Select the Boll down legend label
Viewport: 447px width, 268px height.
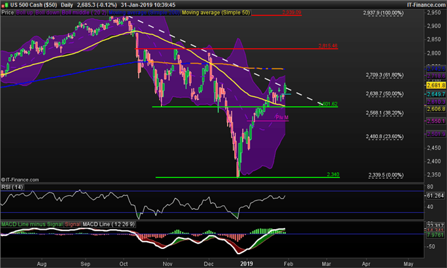[x=47, y=12]
